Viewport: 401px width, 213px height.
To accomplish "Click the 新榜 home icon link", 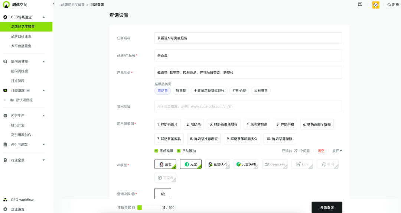I will coord(393,4).
